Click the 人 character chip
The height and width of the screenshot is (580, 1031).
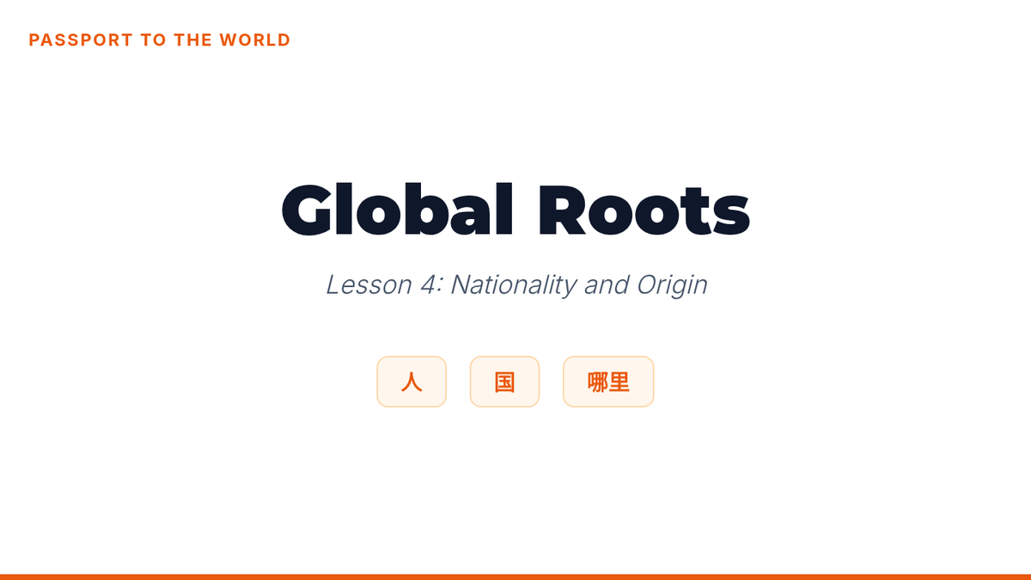(x=412, y=382)
